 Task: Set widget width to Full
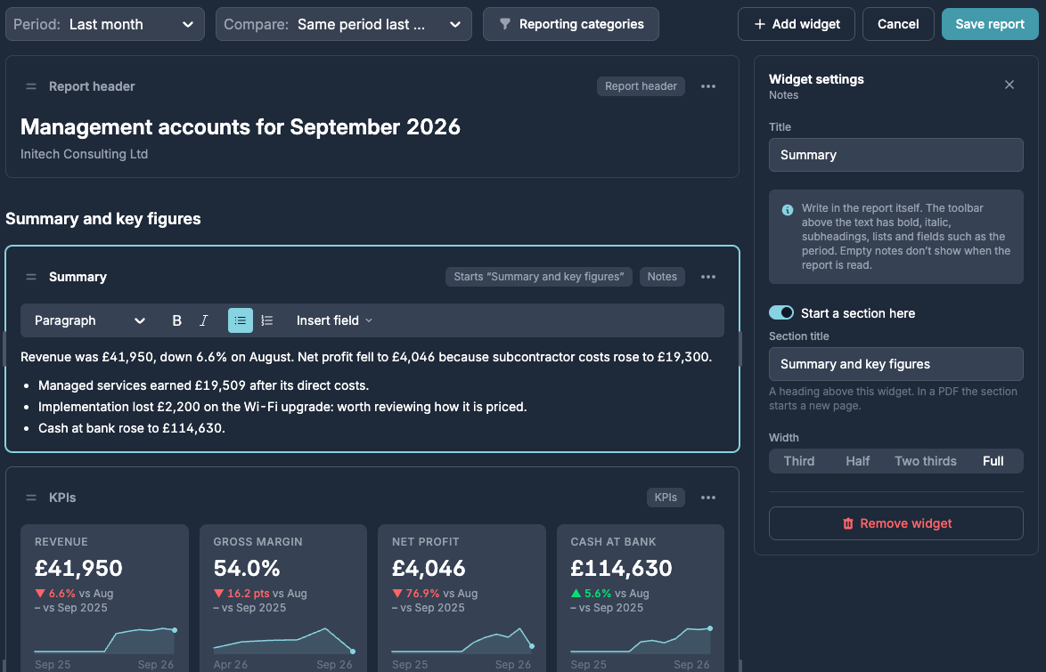993,461
